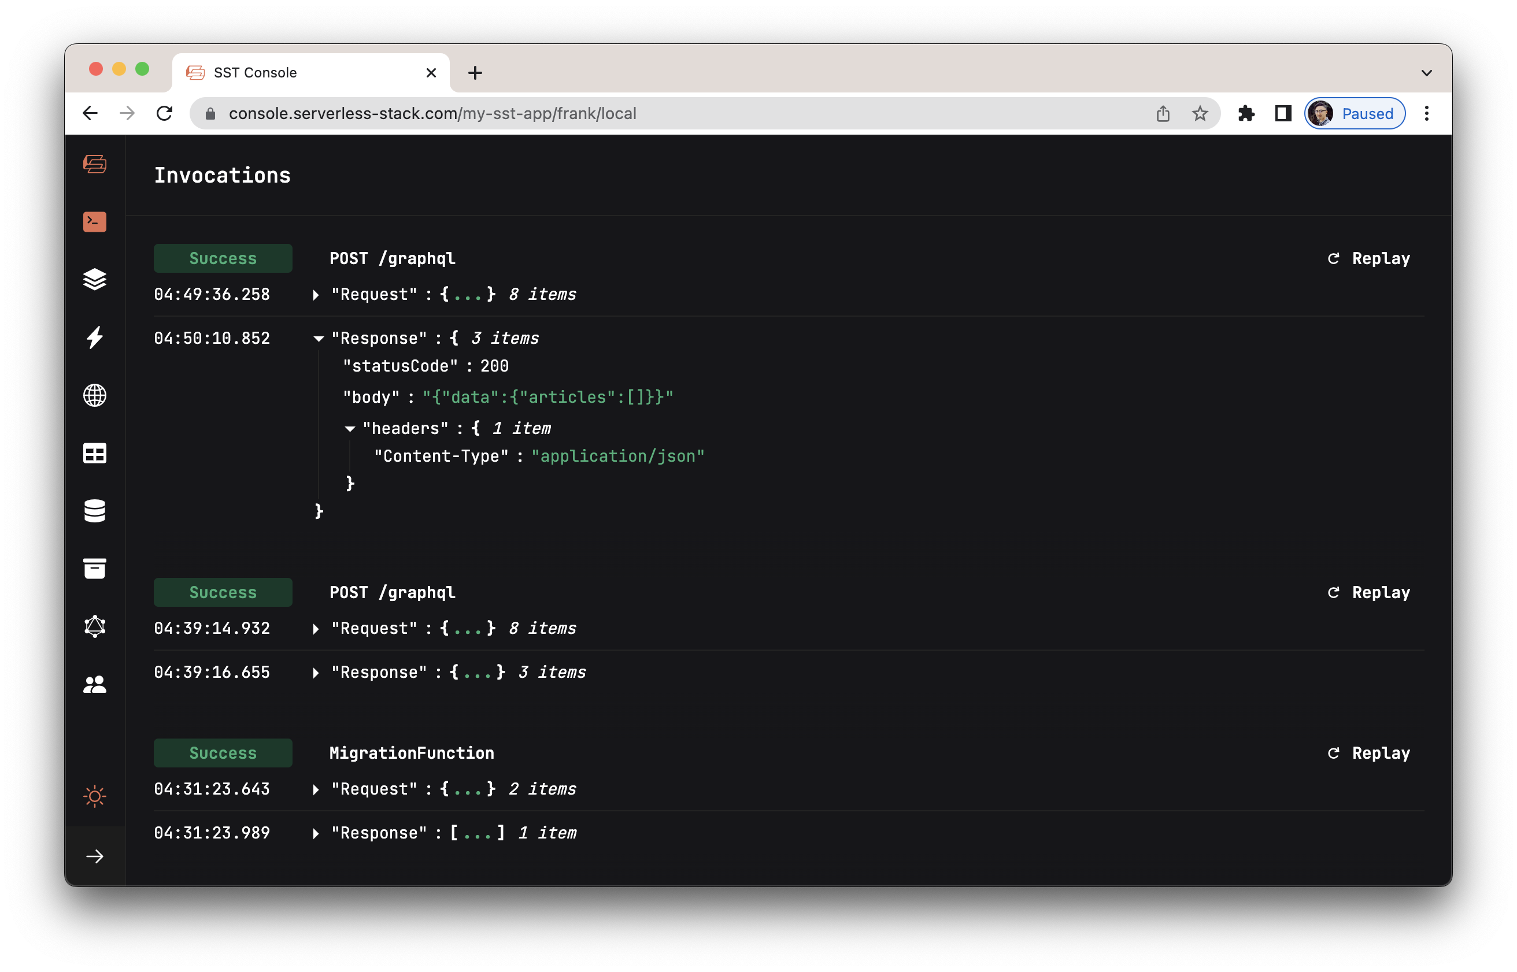The height and width of the screenshot is (972, 1517).
Task: Open a new browser tab
Action: 475,73
